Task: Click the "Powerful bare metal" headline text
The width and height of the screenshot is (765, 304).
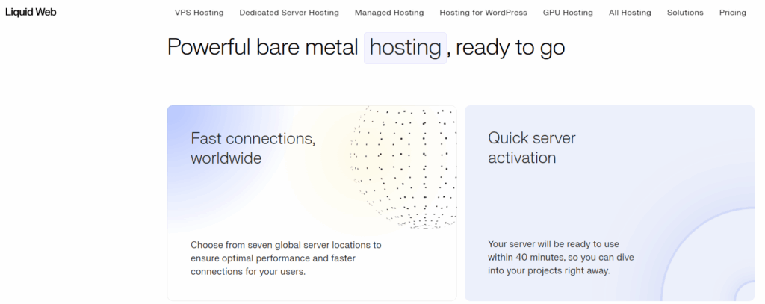Action: point(262,48)
